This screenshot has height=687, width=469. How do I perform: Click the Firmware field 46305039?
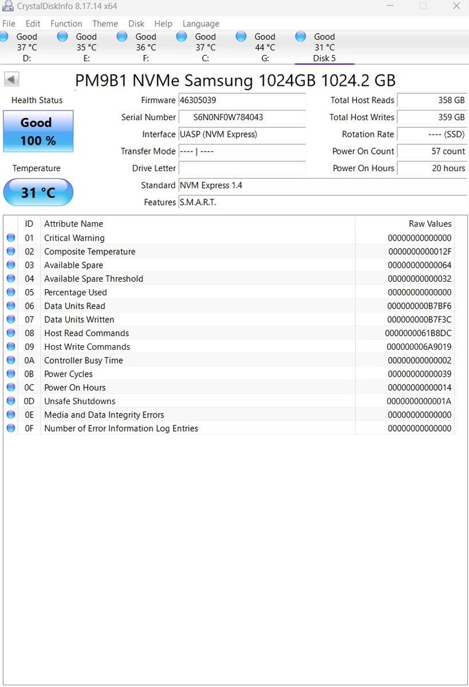[242, 100]
